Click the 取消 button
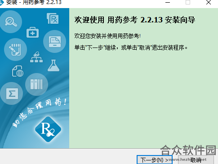Screen dimensions: 218x164 pos(196,160)
